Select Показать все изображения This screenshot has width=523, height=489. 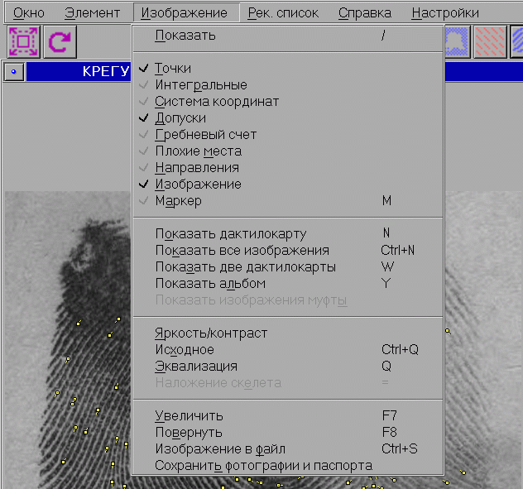[287, 250]
